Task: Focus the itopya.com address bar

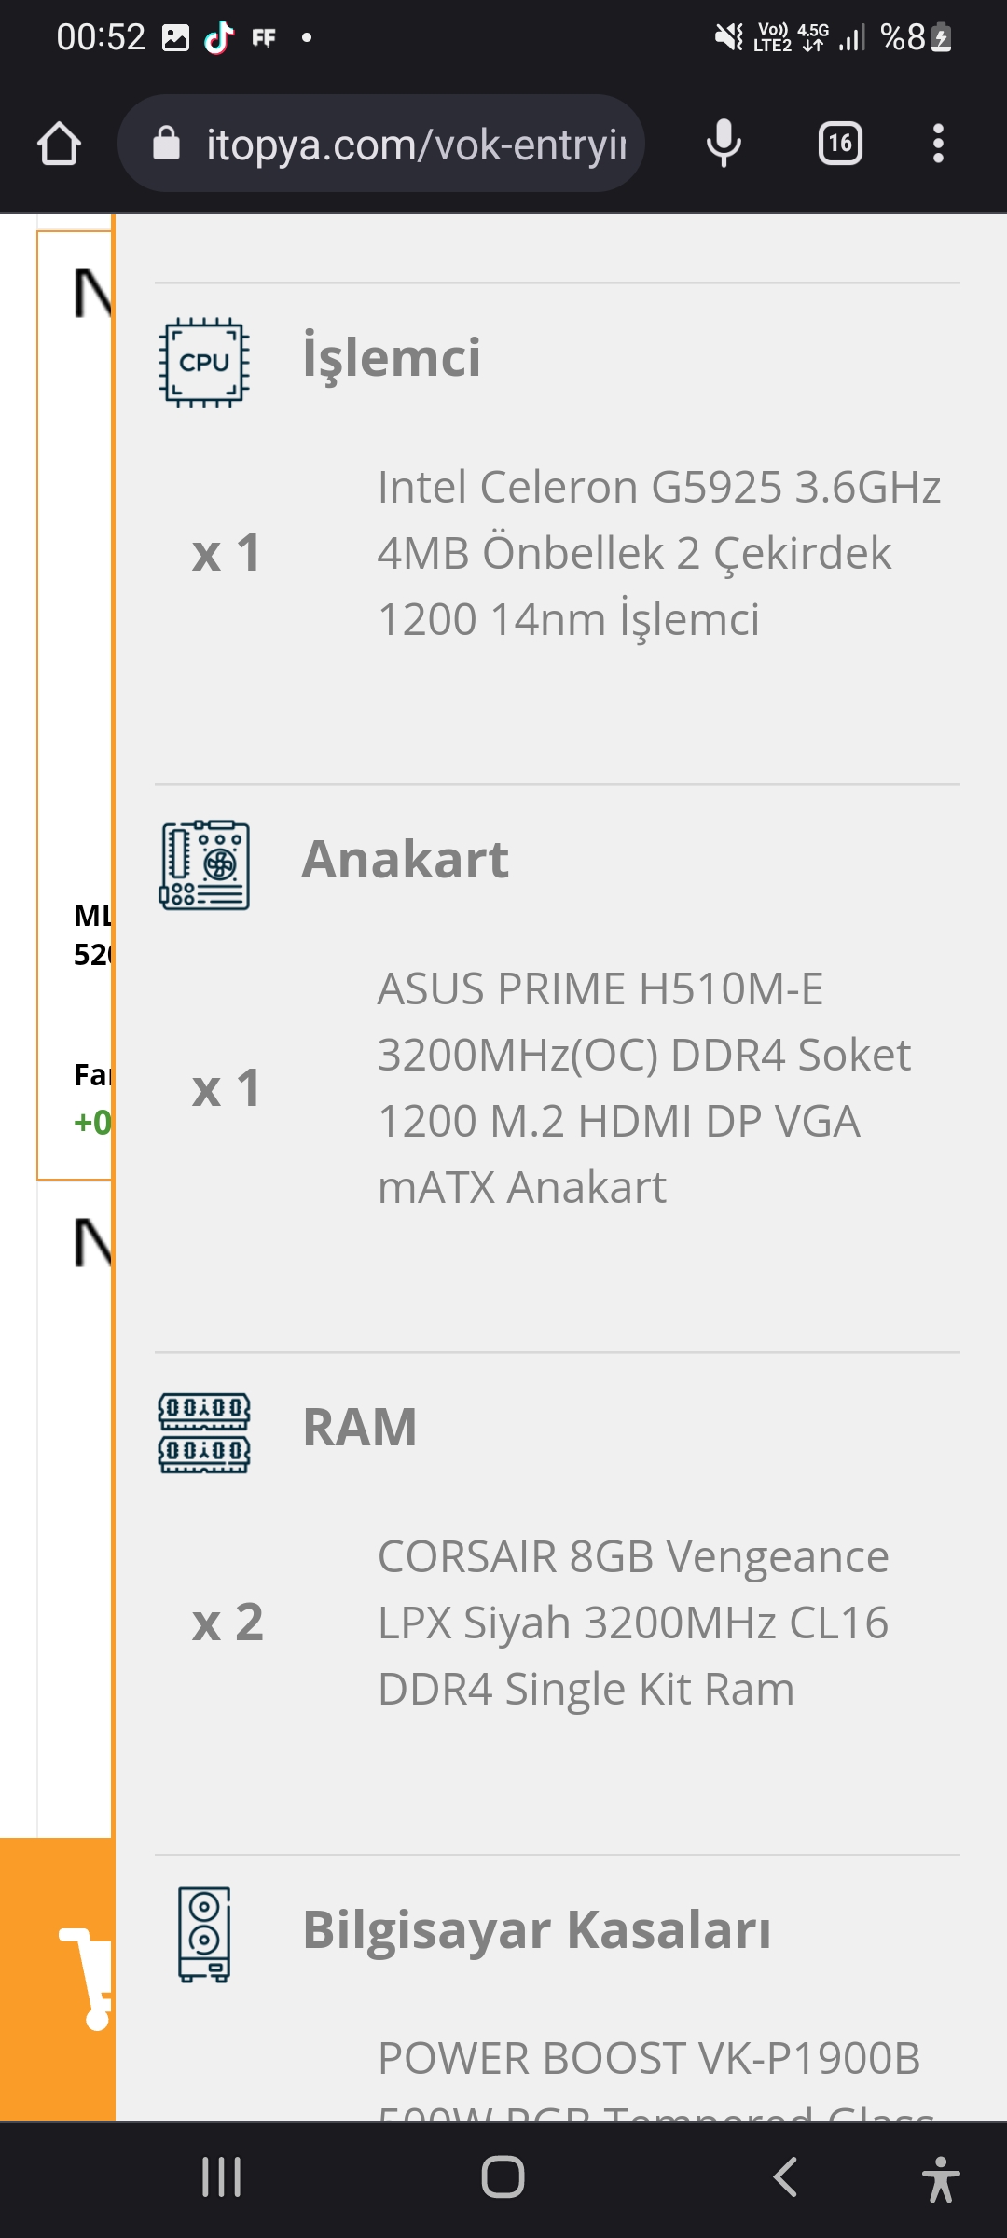Action: 415,145
